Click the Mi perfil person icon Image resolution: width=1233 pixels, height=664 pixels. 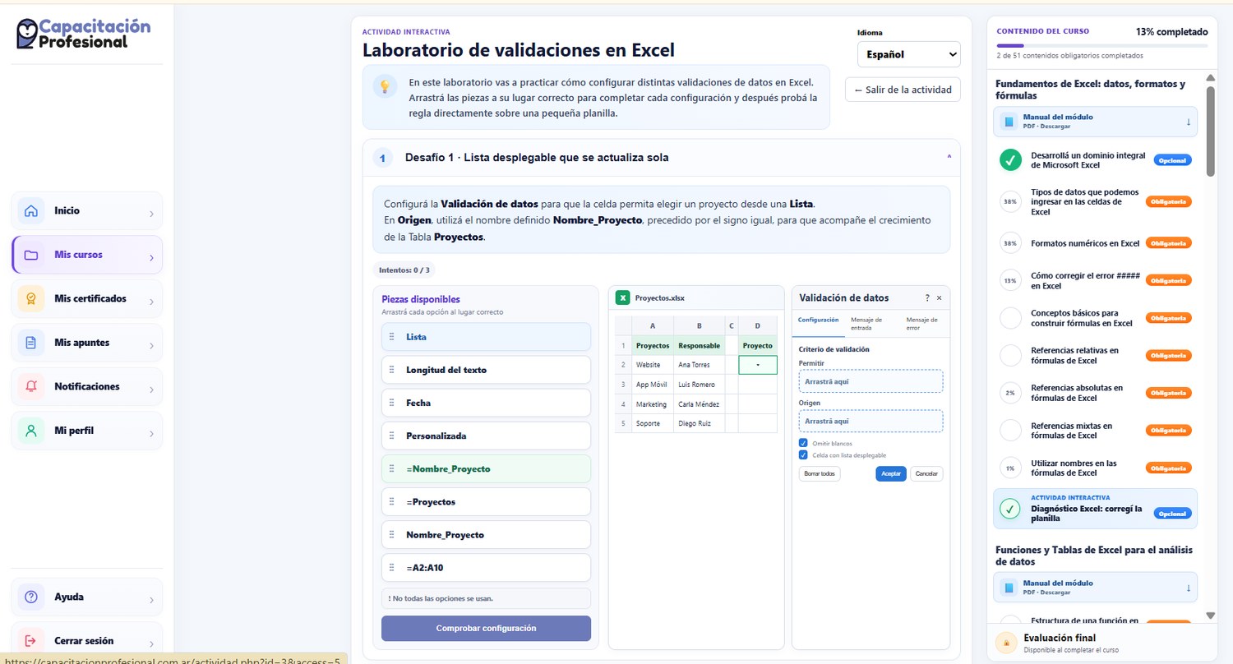(x=31, y=431)
